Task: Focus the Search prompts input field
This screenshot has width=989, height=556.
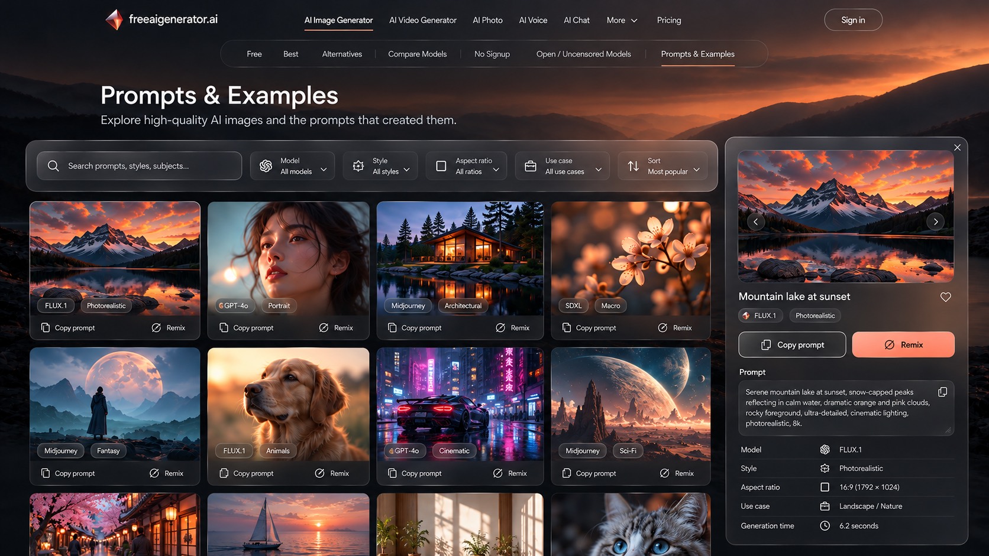Action: click(140, 166)
